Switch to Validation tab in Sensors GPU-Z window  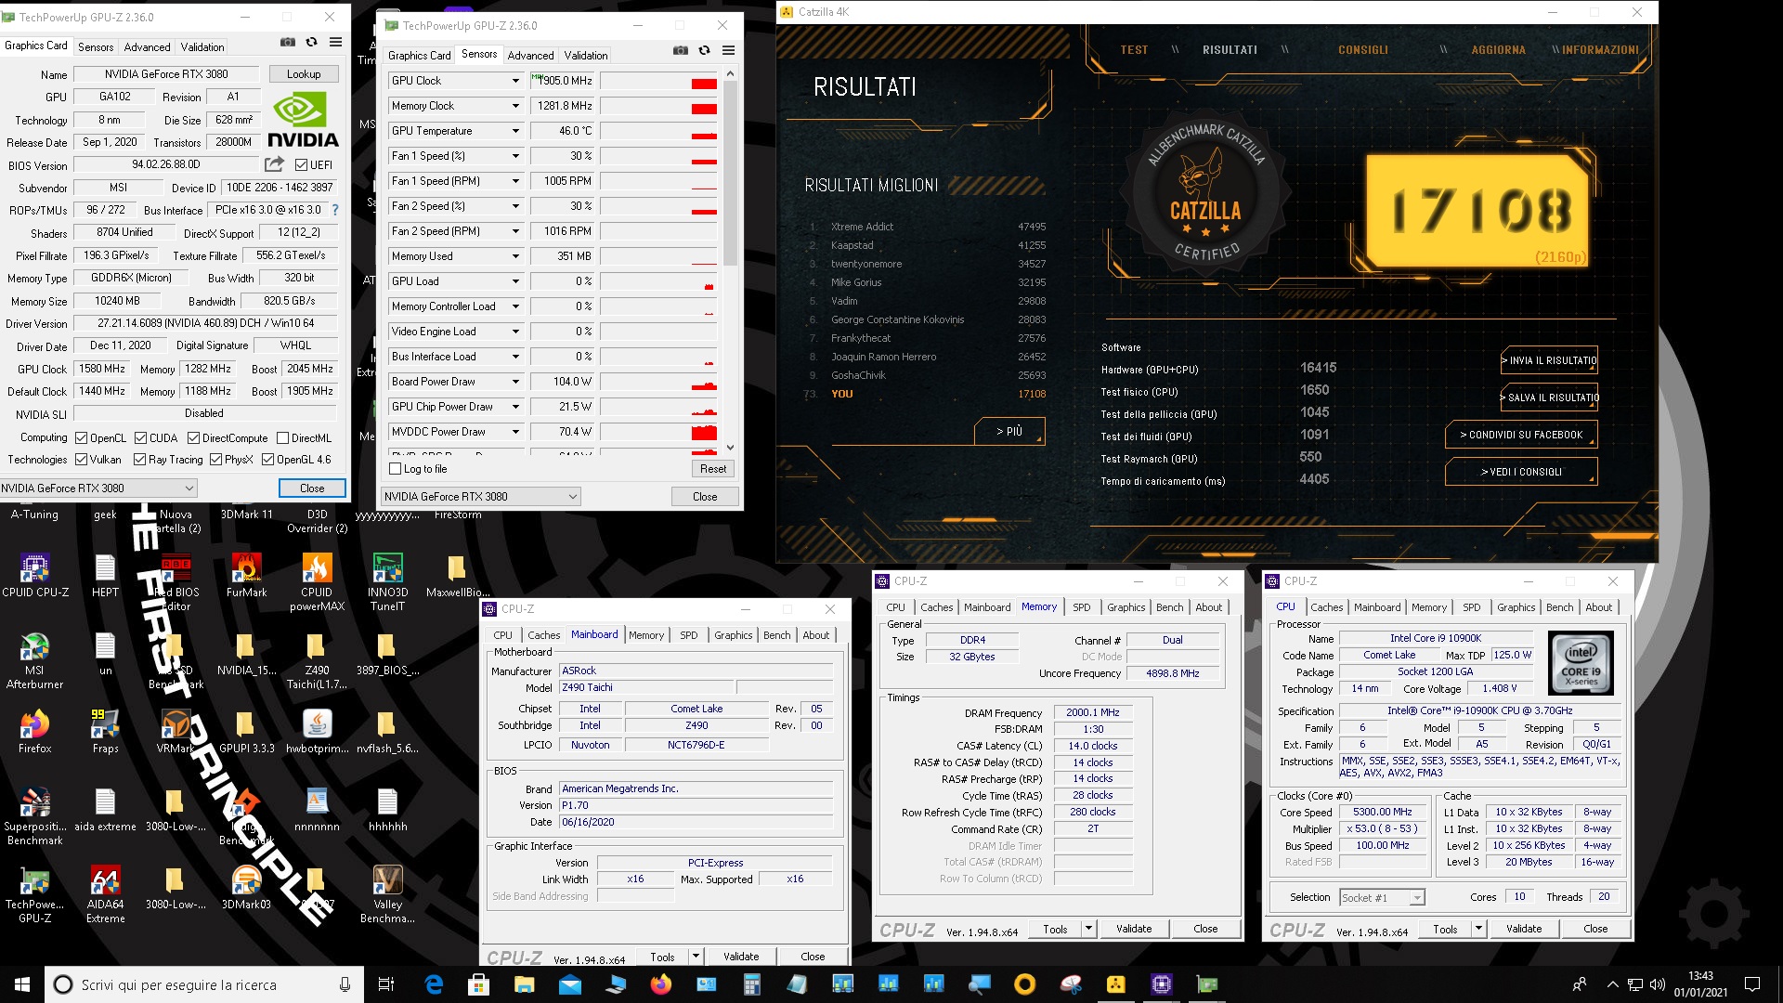pos(586,56)
